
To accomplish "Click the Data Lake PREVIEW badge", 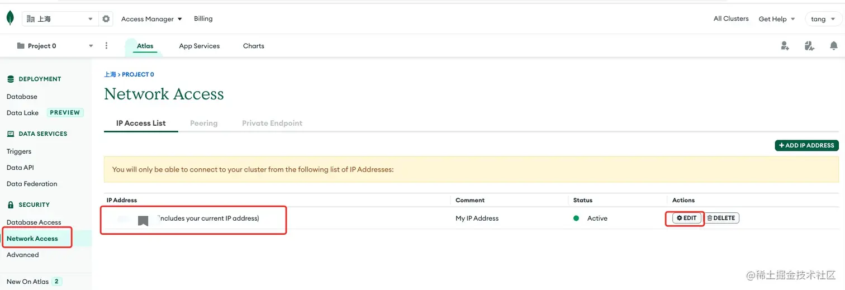I will coord(65,112).
